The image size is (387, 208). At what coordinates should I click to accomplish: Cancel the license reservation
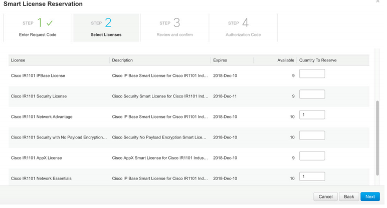pos(325,196)
